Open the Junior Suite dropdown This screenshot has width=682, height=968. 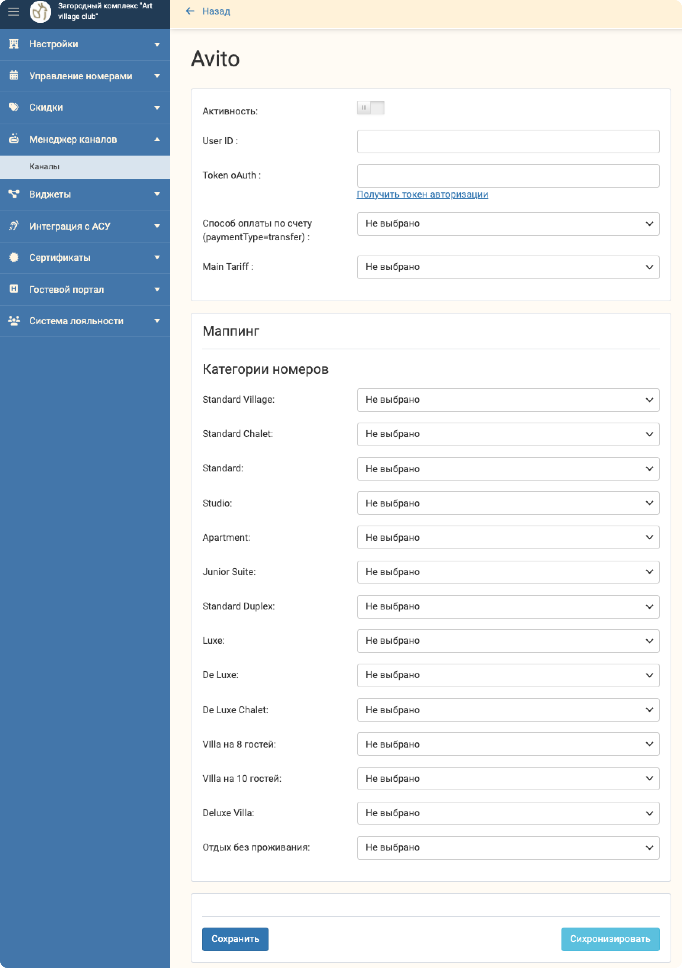pos(508,572)
